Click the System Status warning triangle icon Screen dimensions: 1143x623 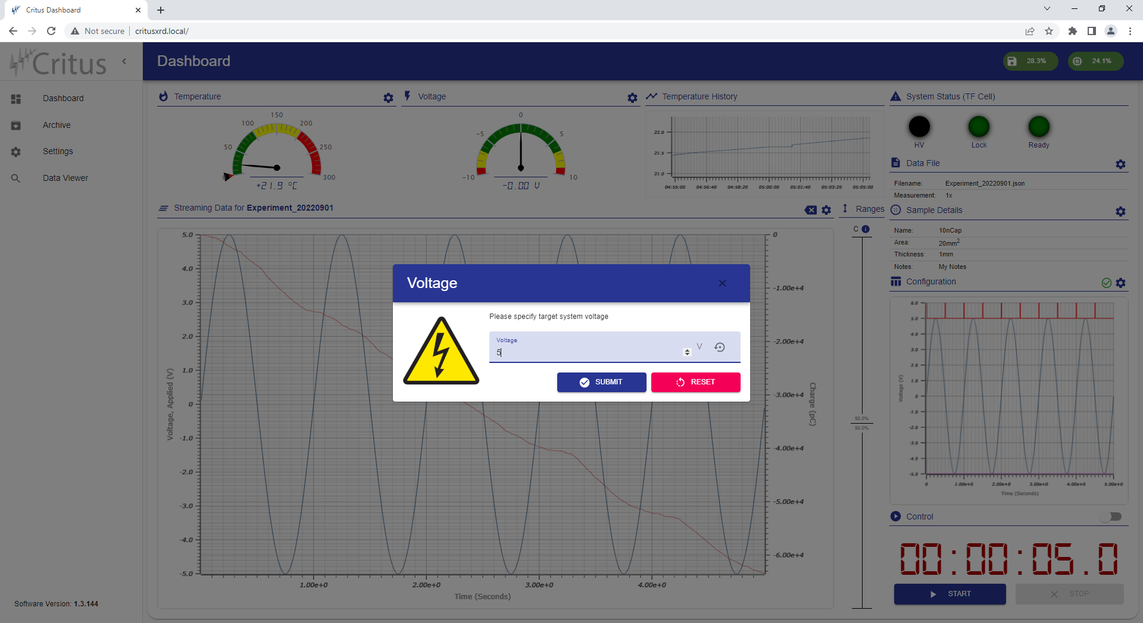(x=895, y=96)
